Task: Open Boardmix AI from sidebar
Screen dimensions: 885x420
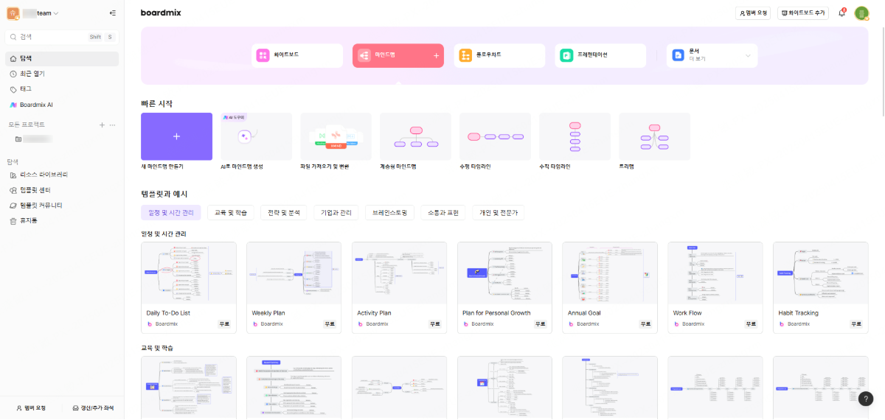Action: tap(32, 105)
